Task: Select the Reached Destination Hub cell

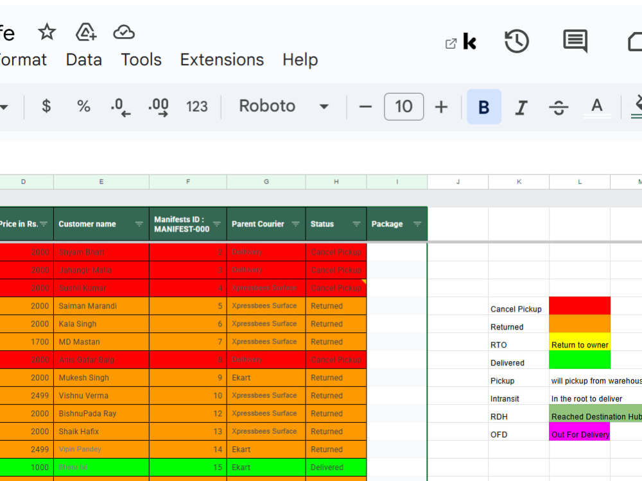Action: (x=596, y=414)
